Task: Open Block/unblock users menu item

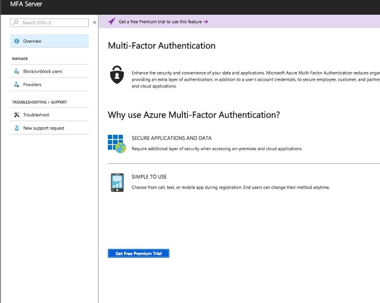Action: (49, 71)
